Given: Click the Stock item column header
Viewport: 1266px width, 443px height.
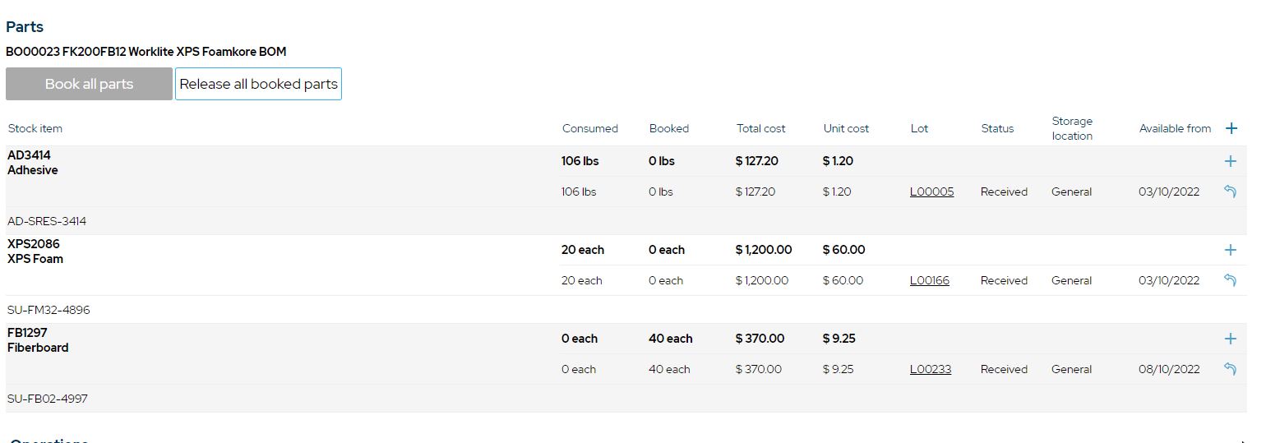Looking at the screenshot, I should click(x=35, y=128).
